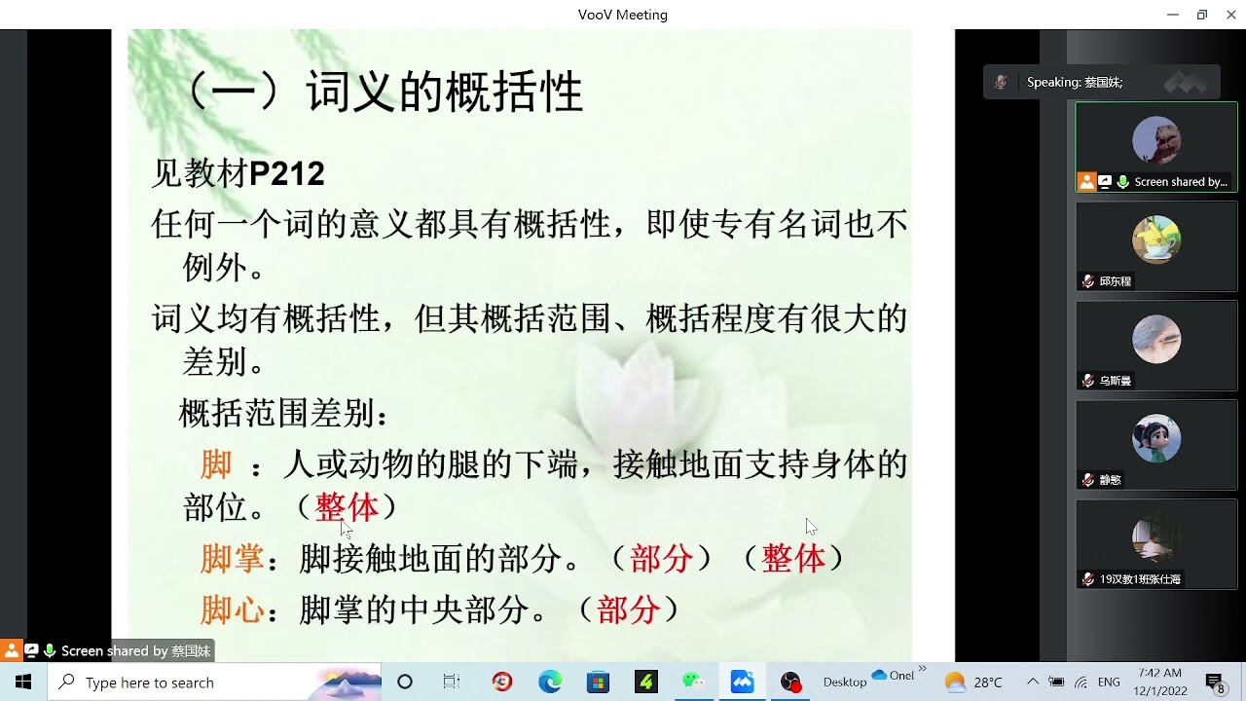The width and height of the screenshot is (1246, 701).
Task: Click the screen-share icon on the presenter tile
Action: [1105, 182]
